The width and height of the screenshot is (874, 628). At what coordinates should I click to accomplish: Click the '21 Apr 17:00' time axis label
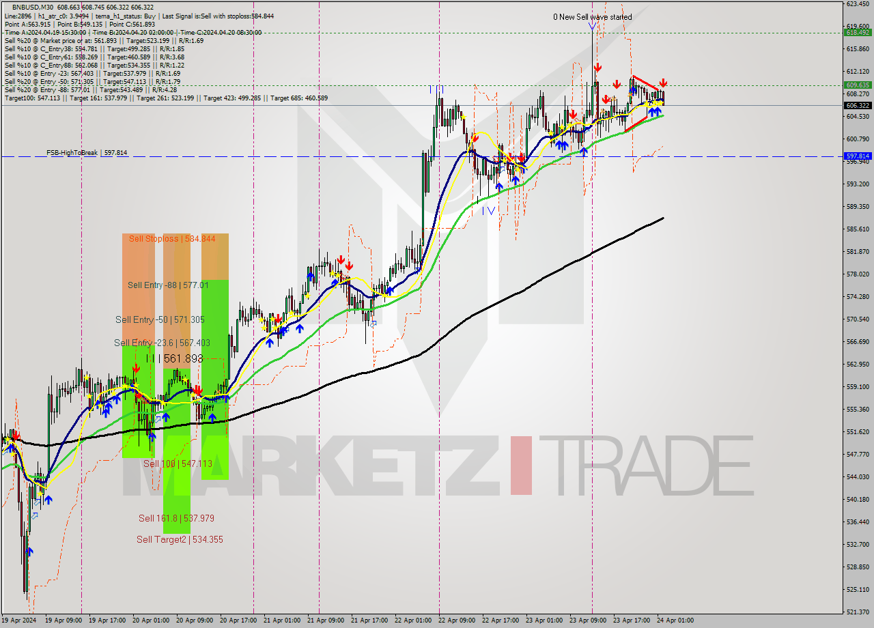click(369, 621)
